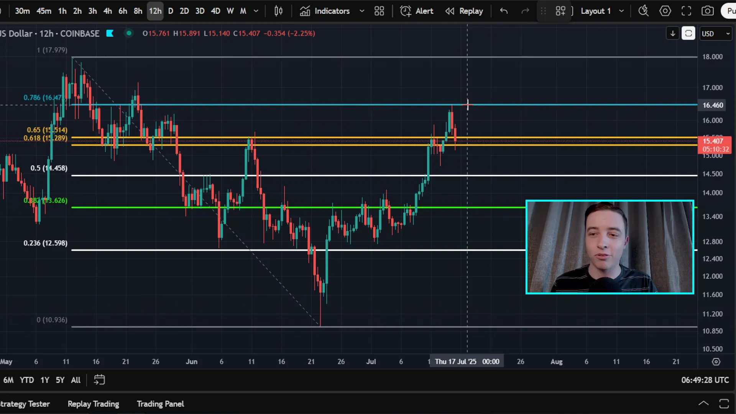
Task: Click the download arrow price scale button
Action: click(x=673, y=34)
